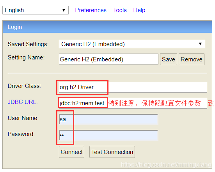
Task: Open the Help link
Action: pyautogui.click(x=139, y=10)
